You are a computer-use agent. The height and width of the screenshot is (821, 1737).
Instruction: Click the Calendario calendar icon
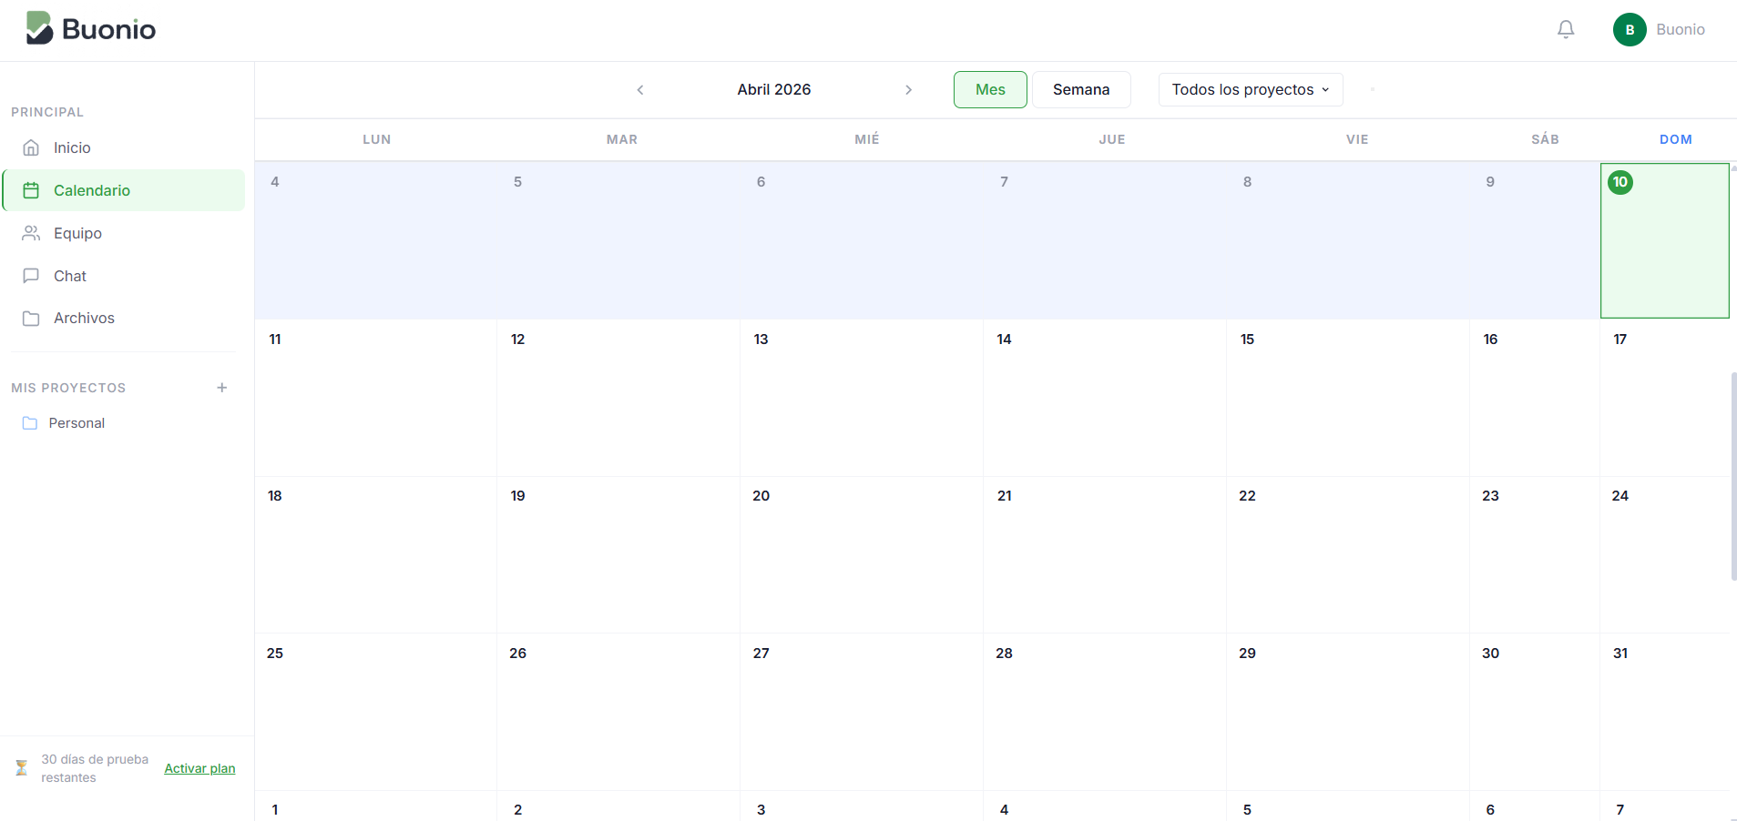31,190
